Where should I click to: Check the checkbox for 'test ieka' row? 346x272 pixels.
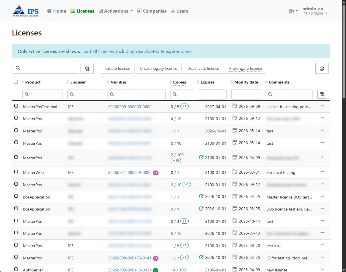point(16,245)
